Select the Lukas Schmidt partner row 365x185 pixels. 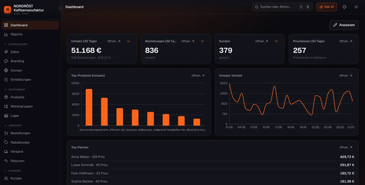pyautogui.click(x=213, y=165)
